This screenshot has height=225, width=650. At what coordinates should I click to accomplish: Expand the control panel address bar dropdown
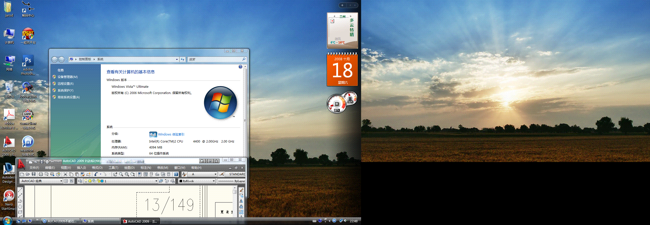click(177, 59)
